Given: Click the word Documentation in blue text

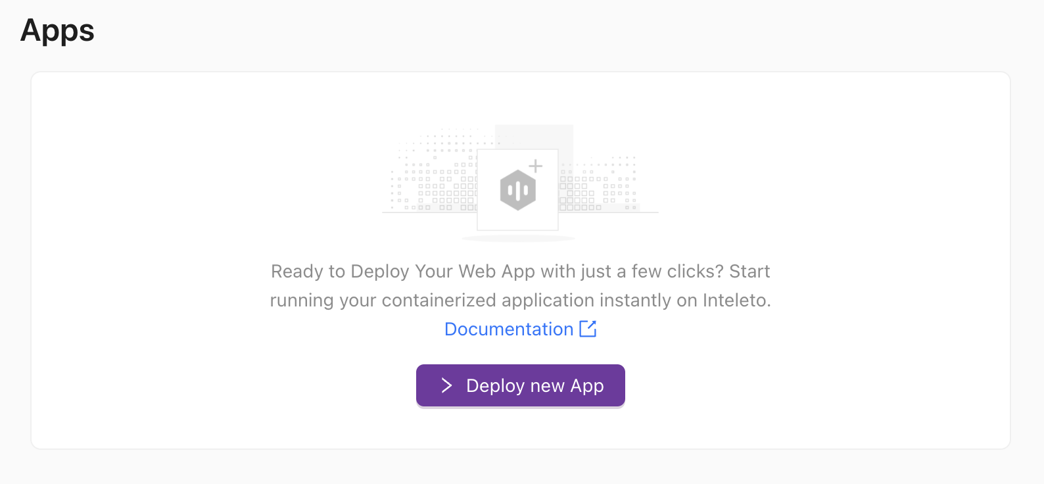Looking at the screenshot, I should [x=509, y=329].
